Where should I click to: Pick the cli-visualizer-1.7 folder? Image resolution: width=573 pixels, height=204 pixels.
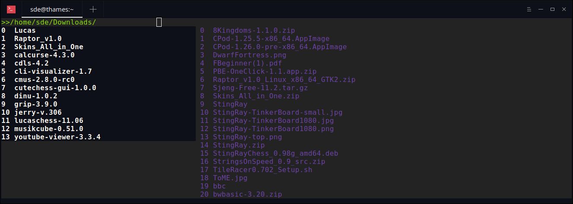(53, 72)
